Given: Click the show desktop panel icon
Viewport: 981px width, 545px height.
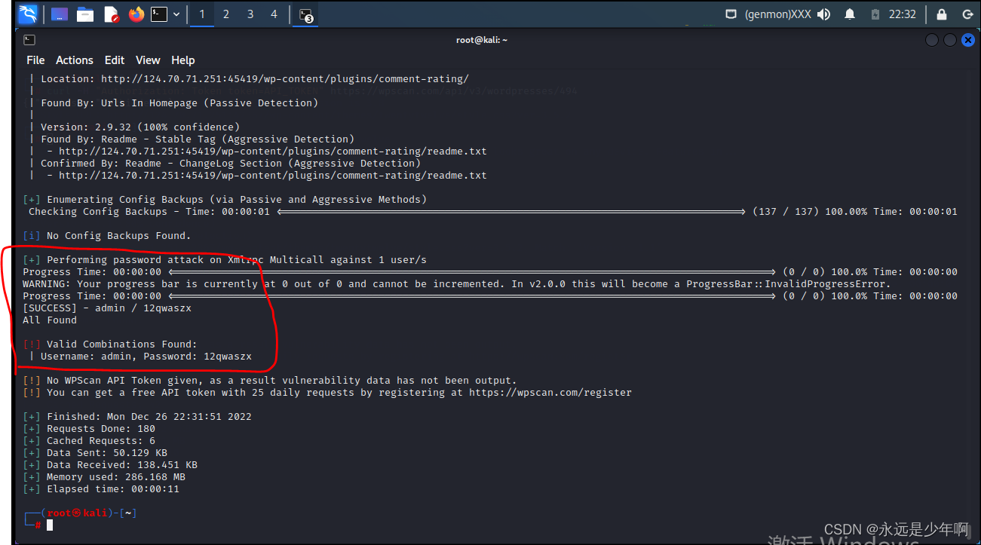Looking at the screenshot, I should click(60, 14).
